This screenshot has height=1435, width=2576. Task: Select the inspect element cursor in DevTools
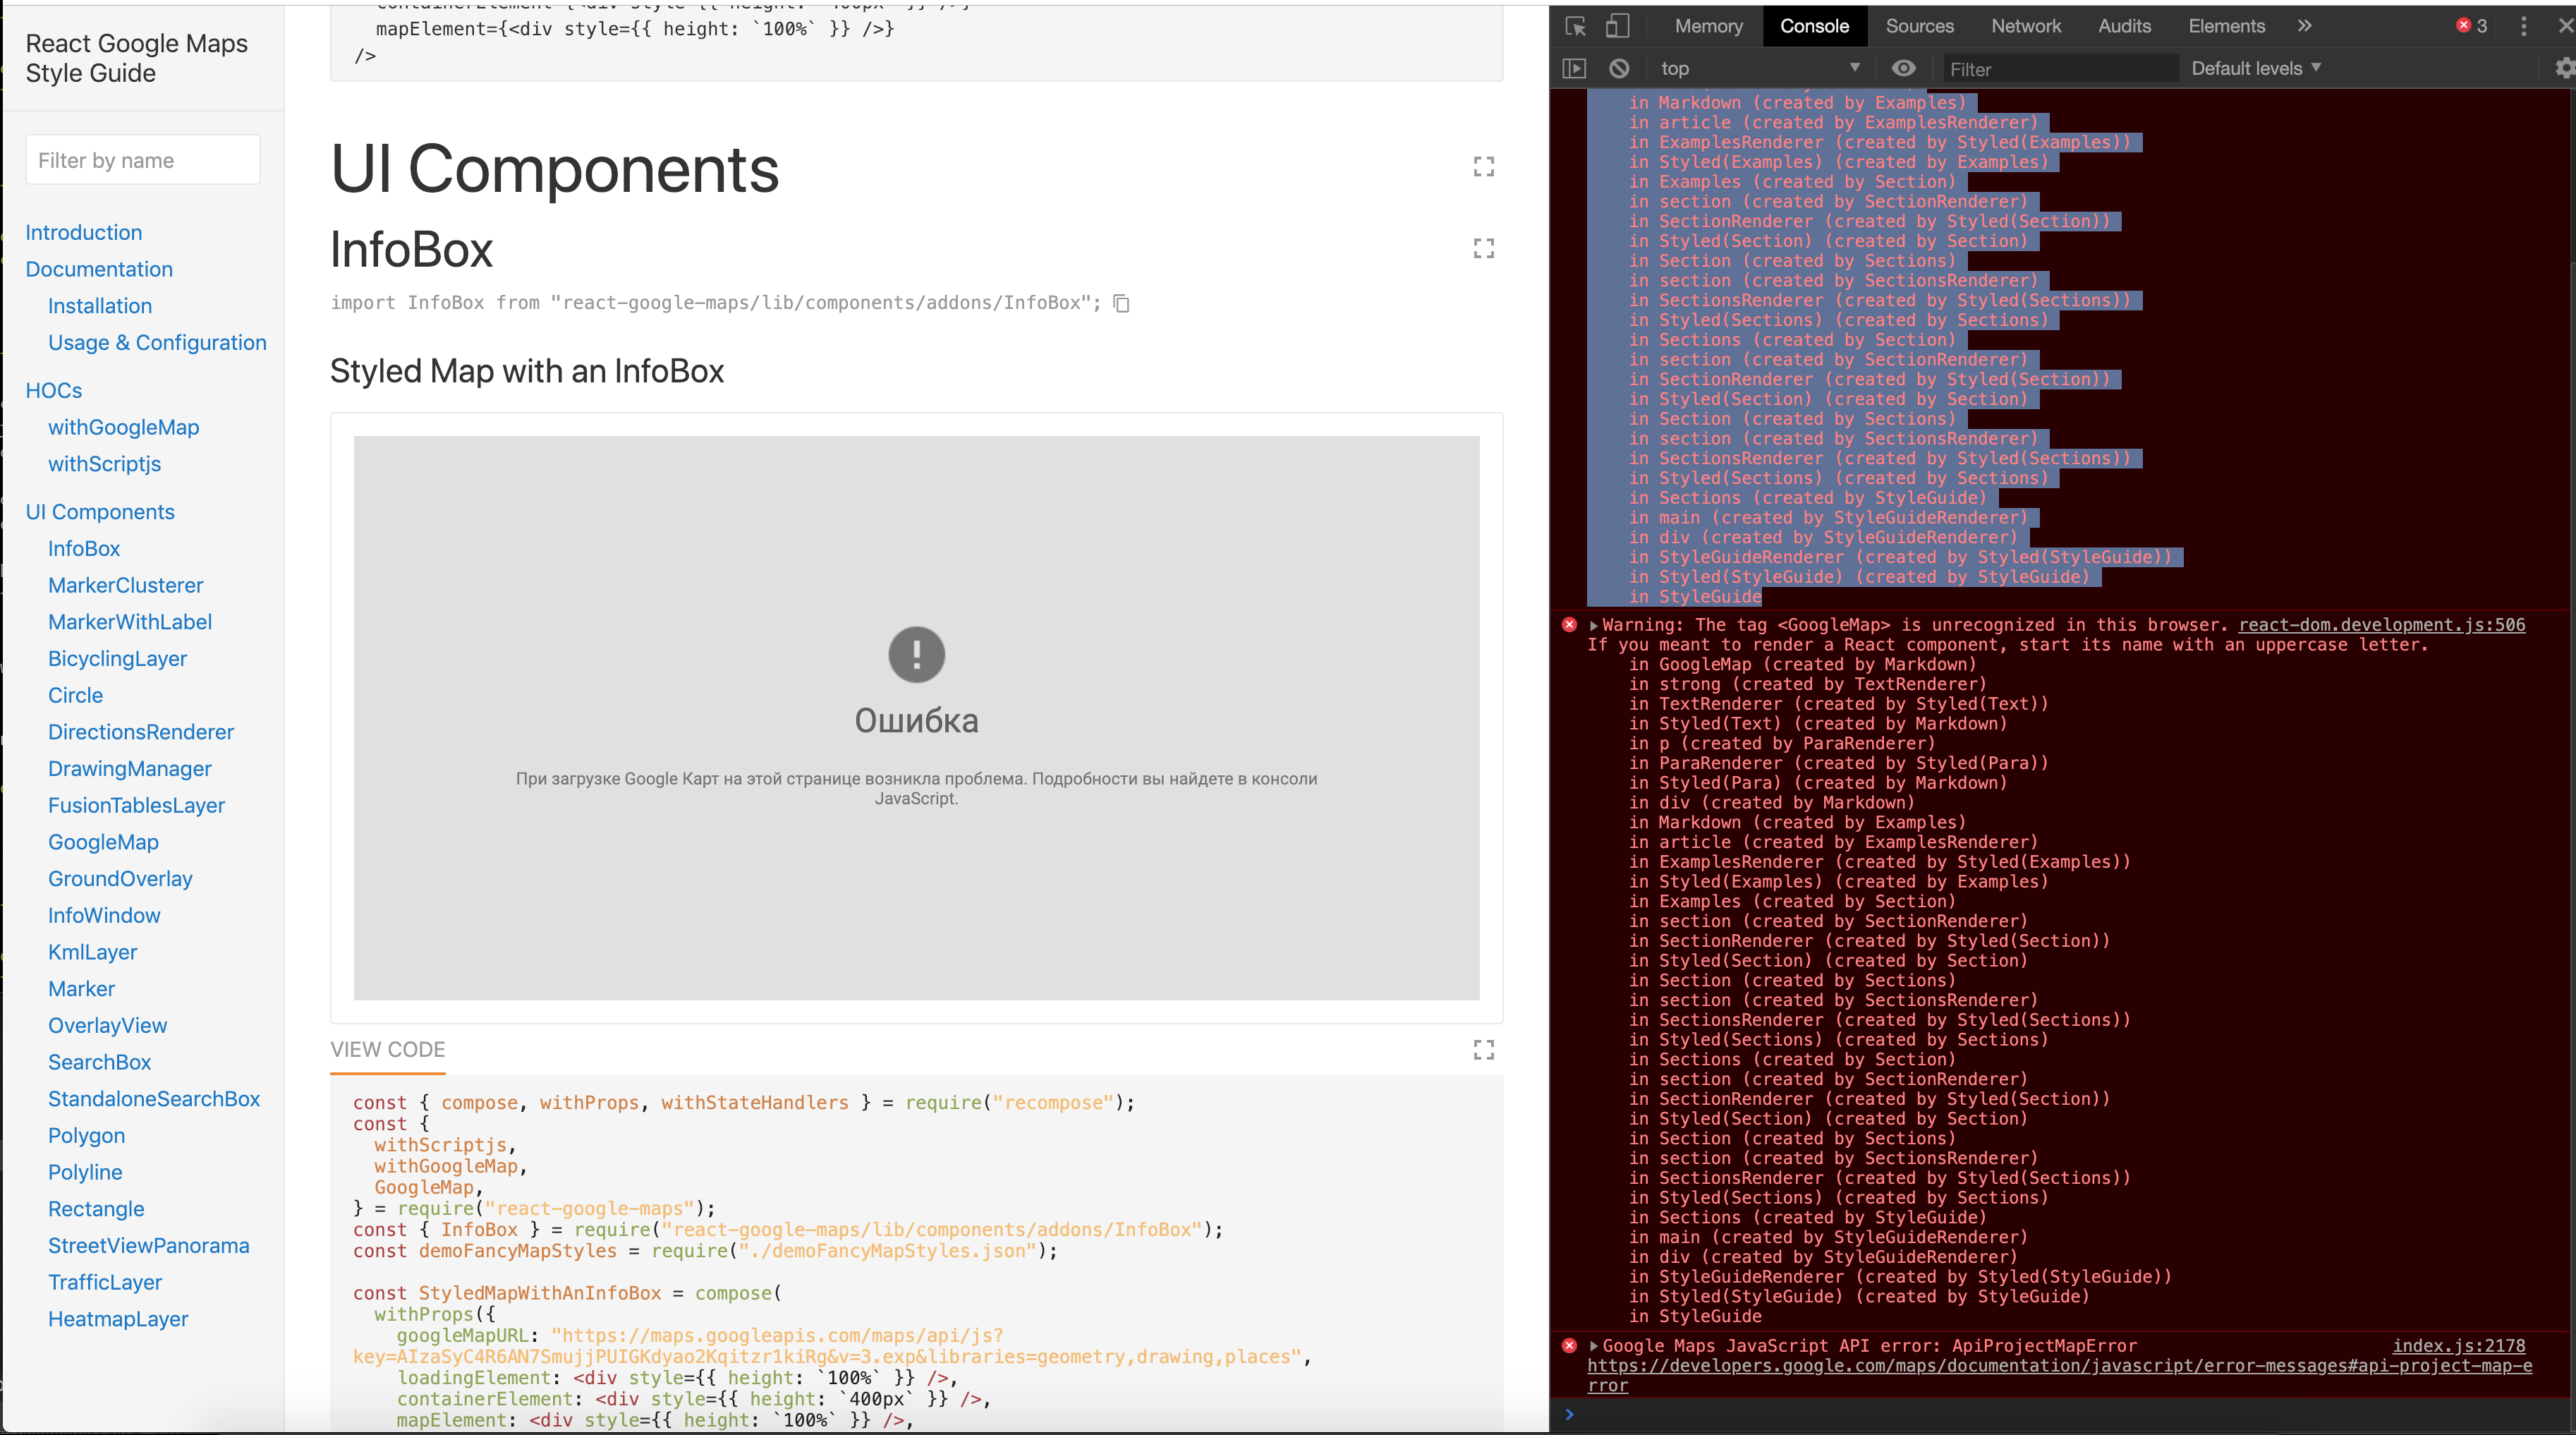tap(1576, 26)
